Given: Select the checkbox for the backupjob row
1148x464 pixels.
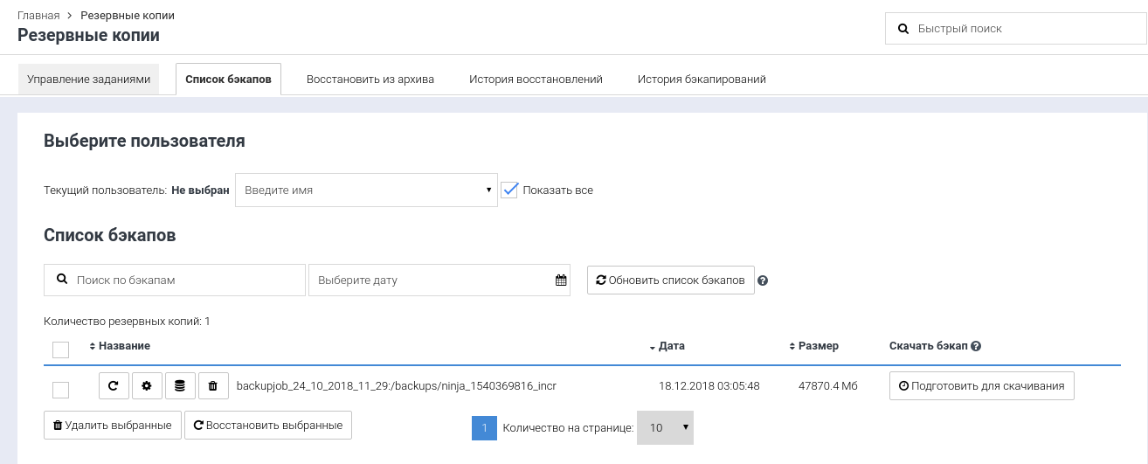Looking at the screenshot, I should [60, 389].
